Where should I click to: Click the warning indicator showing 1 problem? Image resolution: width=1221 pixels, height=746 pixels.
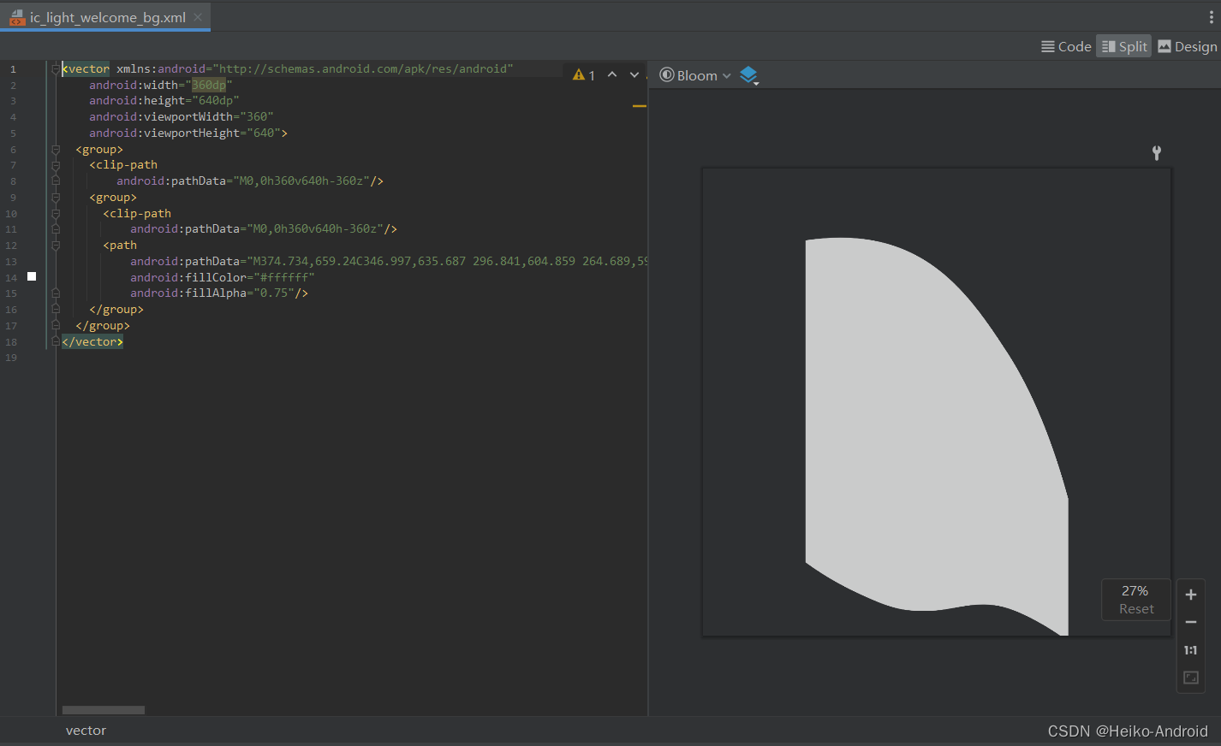584,75
